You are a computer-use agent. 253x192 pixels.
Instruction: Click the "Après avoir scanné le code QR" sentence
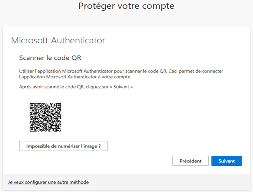pyautogui.click(x=76, y=87)
